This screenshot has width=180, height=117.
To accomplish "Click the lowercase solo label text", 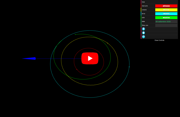I will [143, 18].
